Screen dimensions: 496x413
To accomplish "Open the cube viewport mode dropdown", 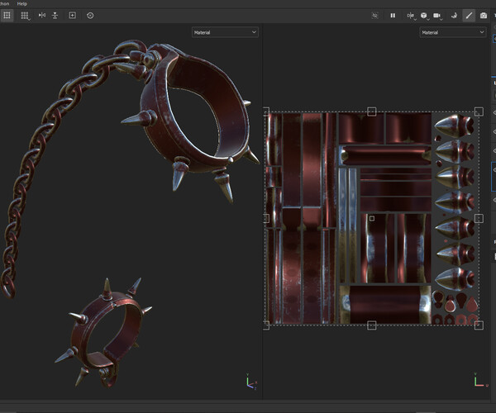I will [424, 16].
